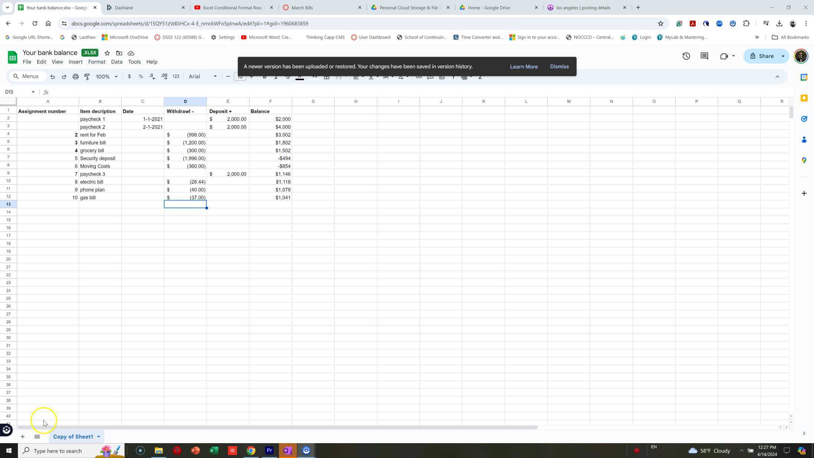Screen dimensions: 814x458
Task: Click the cell name box showing D13
Action: click(x=17, y=92)
